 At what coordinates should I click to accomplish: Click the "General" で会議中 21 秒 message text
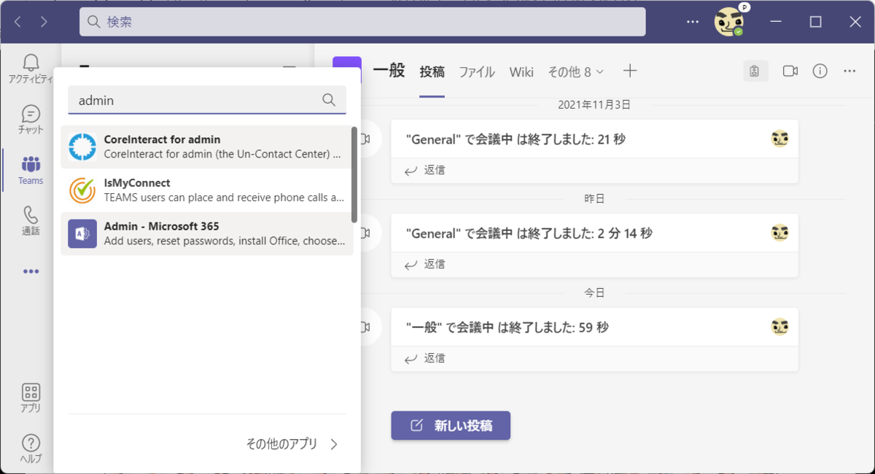pos(516,139)
